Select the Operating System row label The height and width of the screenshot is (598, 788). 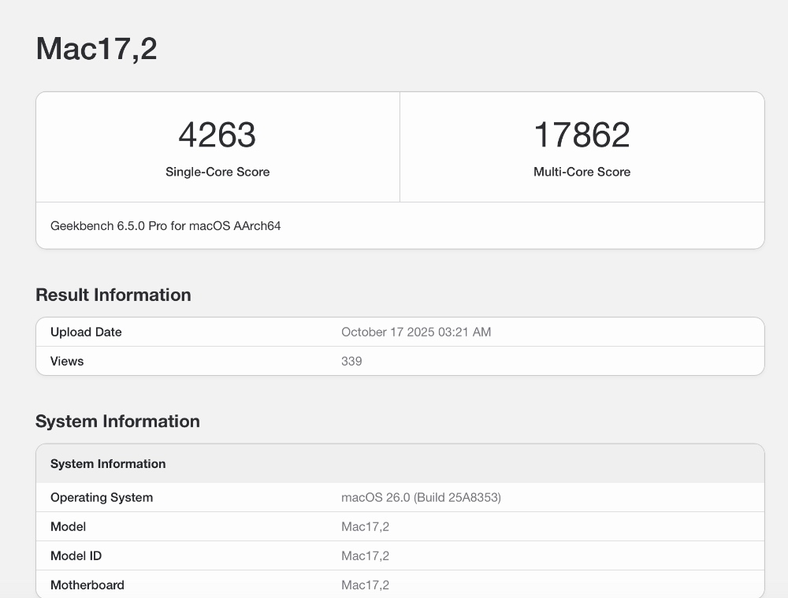coord(102,498)
